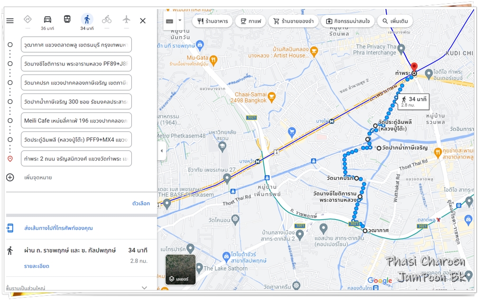Image resolution: width=482 pixels, height=300 pixels.
Task: Click the Google logo on the map
Action: tap(380, 281)
